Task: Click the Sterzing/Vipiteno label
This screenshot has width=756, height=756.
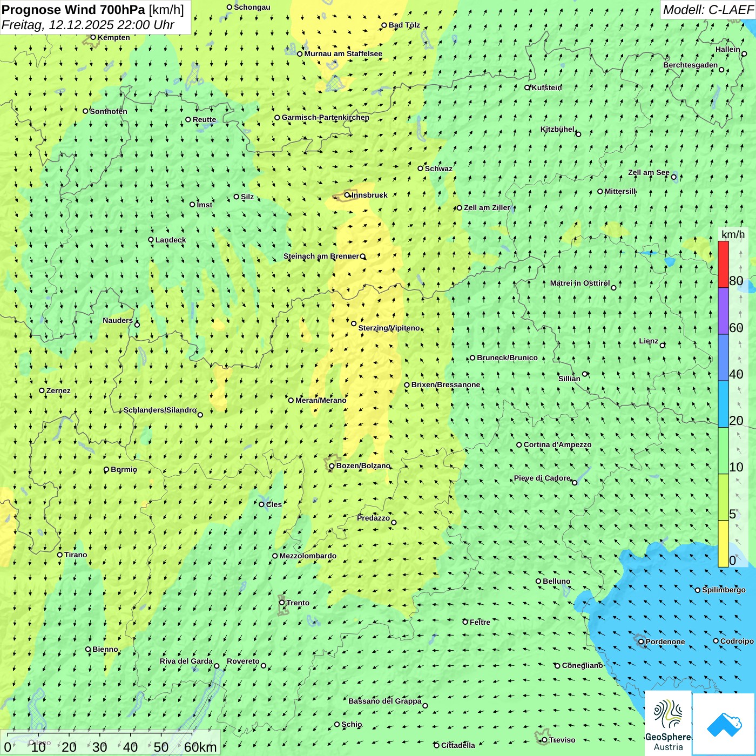Action: tap(389, 328)
